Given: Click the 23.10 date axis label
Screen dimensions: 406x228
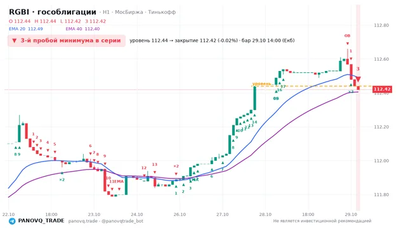Looking at the screenshot, I should point(94,215).
